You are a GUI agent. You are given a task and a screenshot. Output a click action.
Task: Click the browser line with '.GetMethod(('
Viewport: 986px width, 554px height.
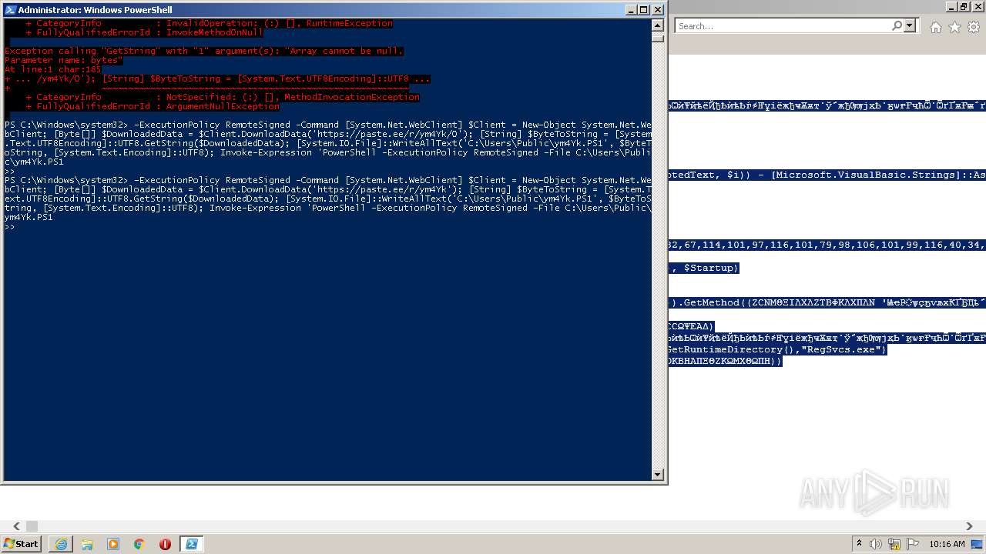[x=827, y=303]
